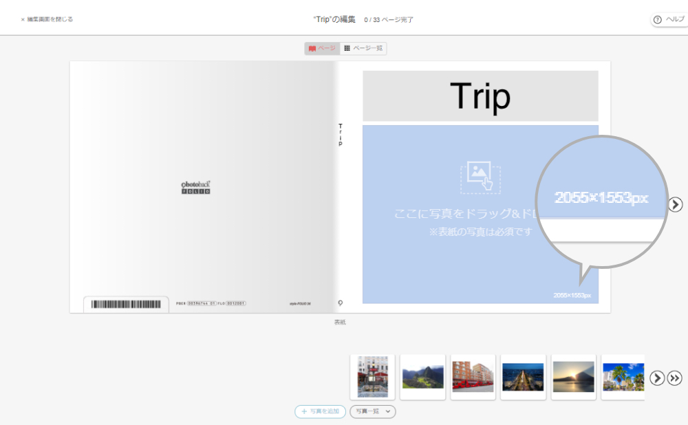Image resolution: width=688 pixels, height=425 pixels.
Task: Switch to ページ single page view
Action: tap(323, 49)
